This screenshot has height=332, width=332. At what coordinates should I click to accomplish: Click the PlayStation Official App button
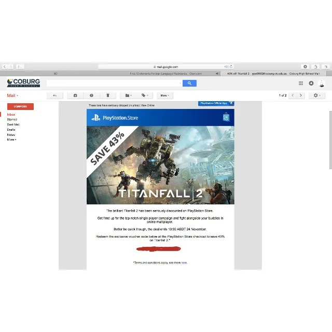point(216,103)
